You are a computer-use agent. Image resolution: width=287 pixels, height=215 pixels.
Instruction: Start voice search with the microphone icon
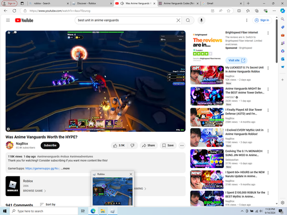201,20
